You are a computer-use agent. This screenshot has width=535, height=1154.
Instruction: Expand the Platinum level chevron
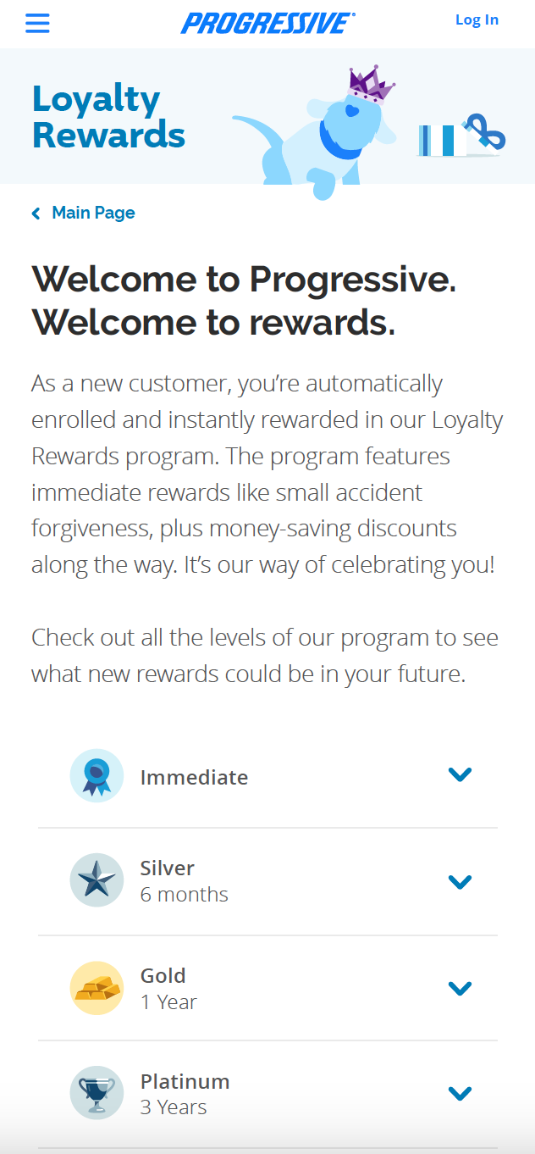[460, 1094]
